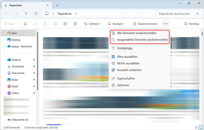This screenshot has height=130, width=204.
Task: Toggle the Vorschau preview pane
Action: (x=191, y=24)
